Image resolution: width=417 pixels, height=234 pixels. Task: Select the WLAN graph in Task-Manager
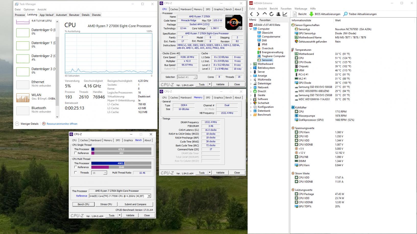[x=23, y=98]
